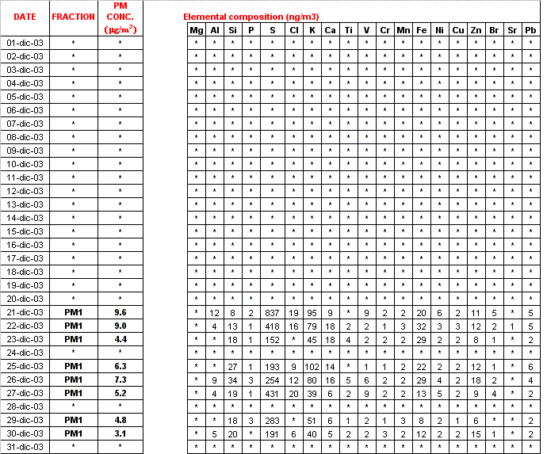The height and width of the screenshot is (454, 547).
Task: Click the date cell 01-dic-03
Action: pos(25,43)
